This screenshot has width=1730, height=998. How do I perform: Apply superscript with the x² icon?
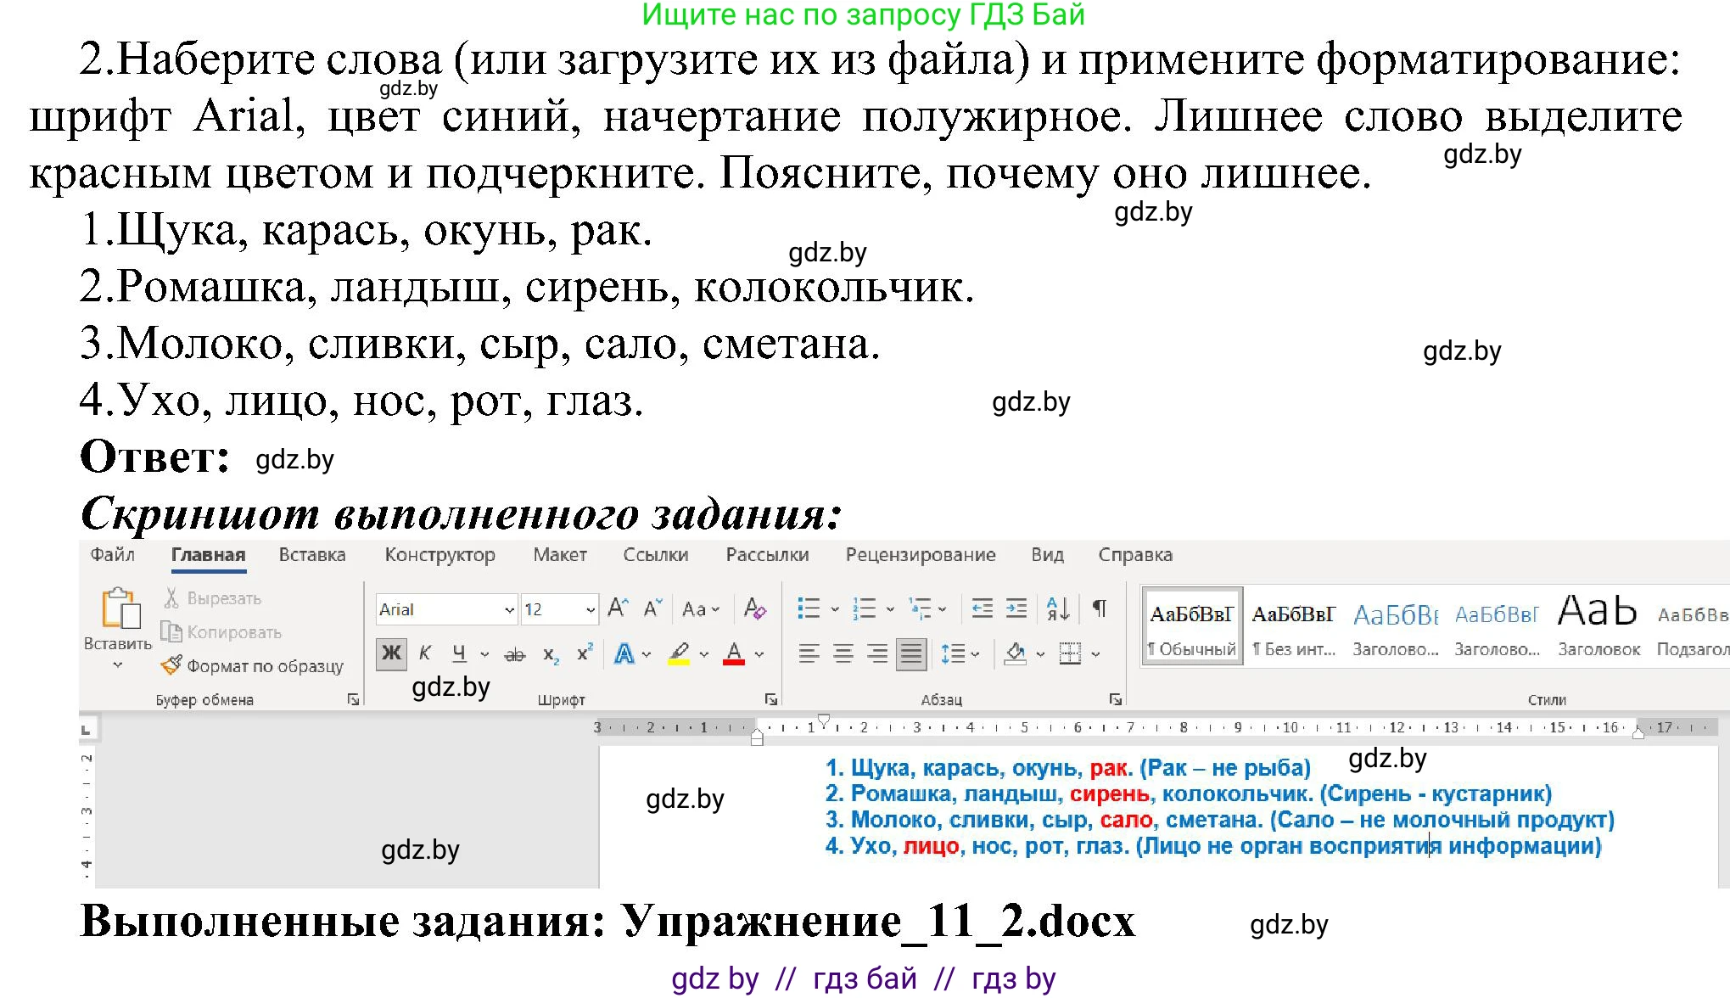(x=584, y=651)
